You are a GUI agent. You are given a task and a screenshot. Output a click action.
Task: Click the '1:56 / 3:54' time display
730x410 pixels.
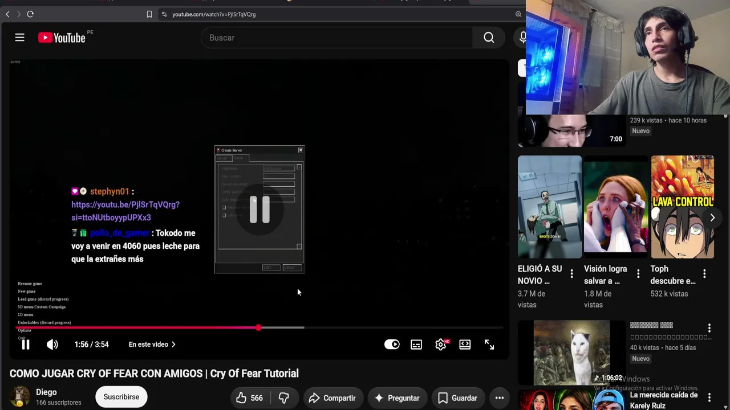coord(91,345)
